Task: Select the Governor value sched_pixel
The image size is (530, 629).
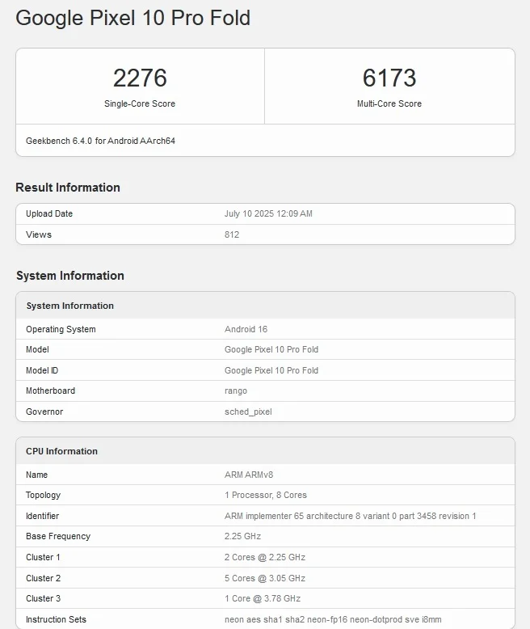Action: [x=248, y=412]
